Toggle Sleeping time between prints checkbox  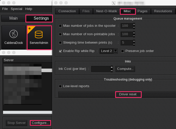(60, 43)
